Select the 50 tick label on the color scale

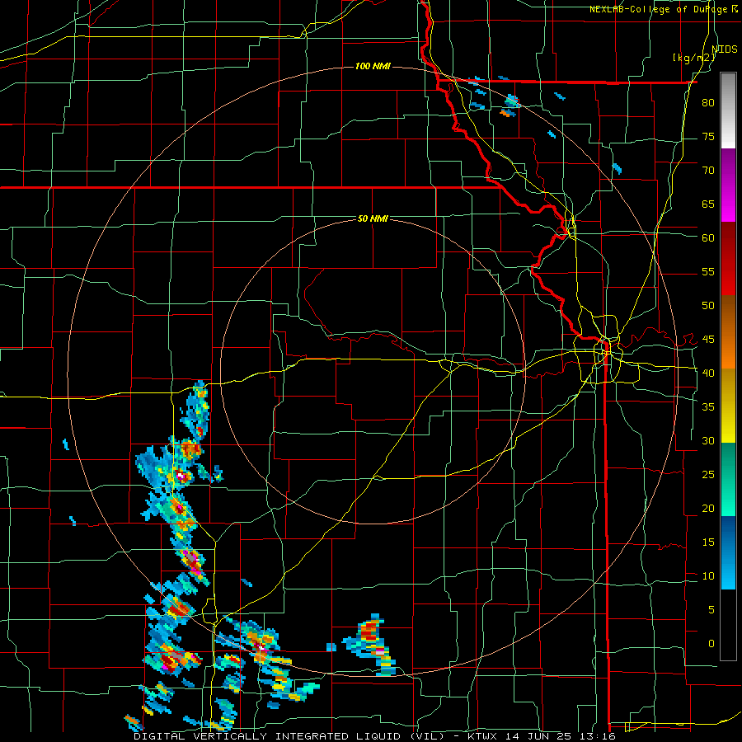(x=708, y=306)
